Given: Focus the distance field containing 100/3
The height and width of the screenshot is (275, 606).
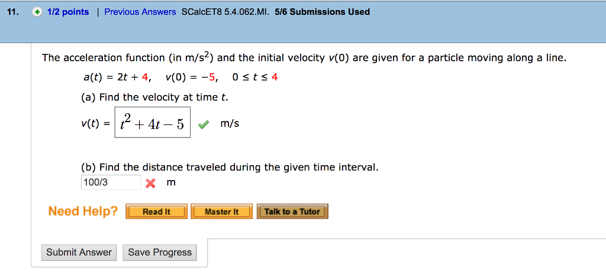Looking at the screenshot, I should (x=111, y=182).
